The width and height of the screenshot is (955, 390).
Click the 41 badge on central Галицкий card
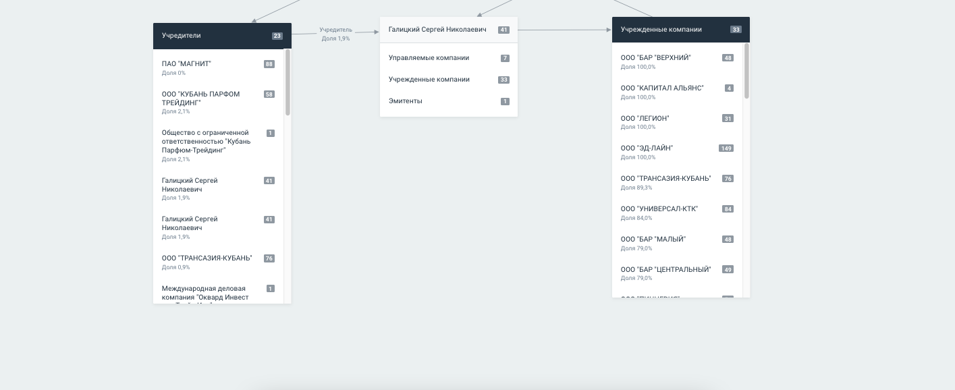pos(503,30)
